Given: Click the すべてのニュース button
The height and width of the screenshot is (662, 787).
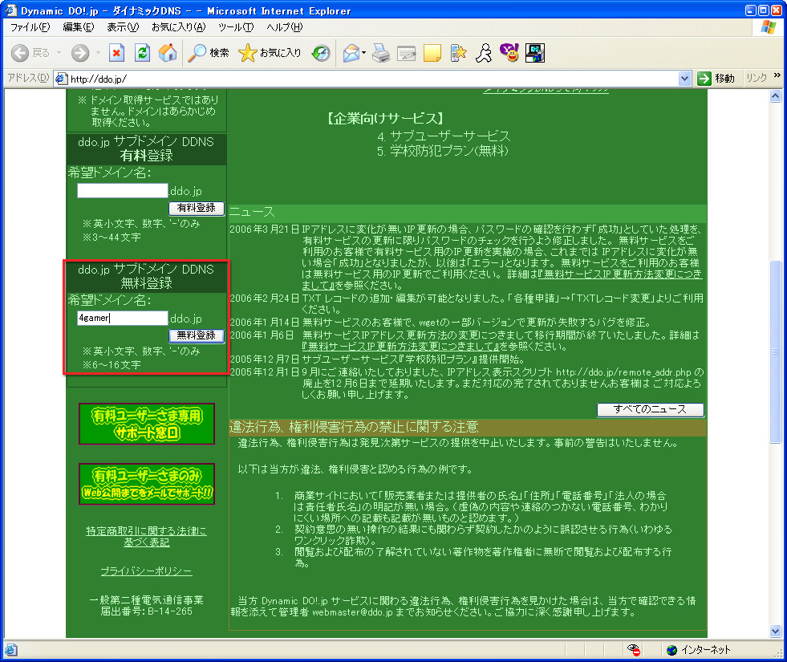Looking at the screenshot, I should pyautogui.click(x=650, y=409).
